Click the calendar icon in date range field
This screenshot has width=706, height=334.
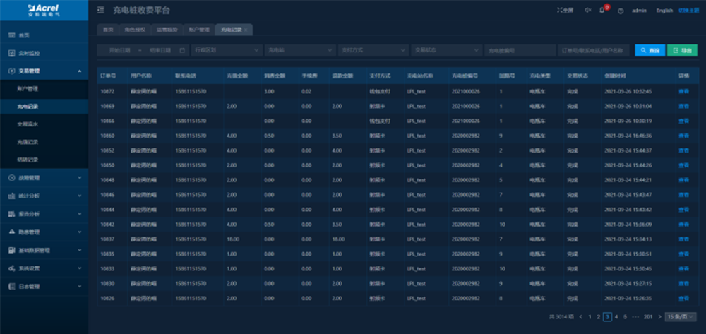(181, 50)
